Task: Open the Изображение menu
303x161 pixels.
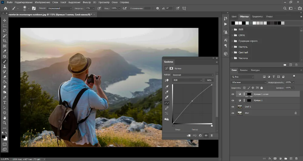Action: (42, 2)
